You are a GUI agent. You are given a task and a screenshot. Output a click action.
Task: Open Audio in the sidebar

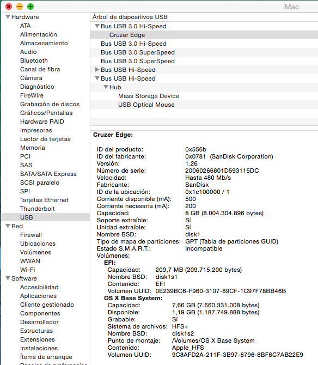(28, 52)
